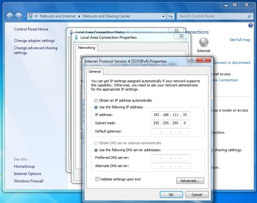Click See full map link
The image size is (257, 203).
pos(240,40)
